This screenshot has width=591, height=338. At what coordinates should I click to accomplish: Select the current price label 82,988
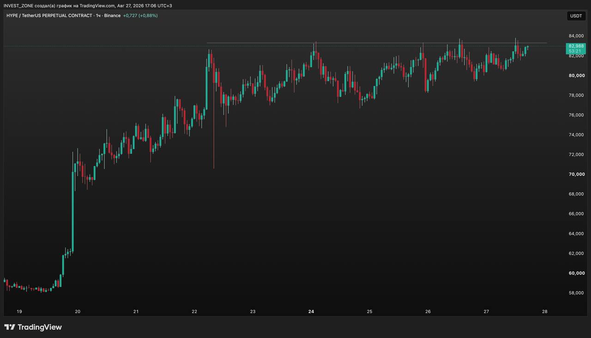576,46
